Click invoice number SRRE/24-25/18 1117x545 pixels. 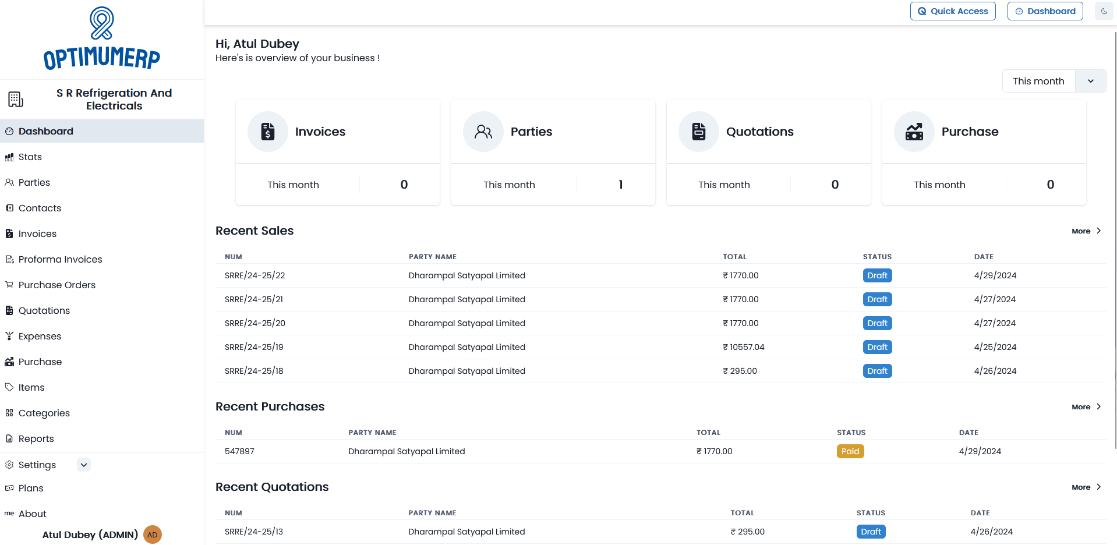(254, 371)
